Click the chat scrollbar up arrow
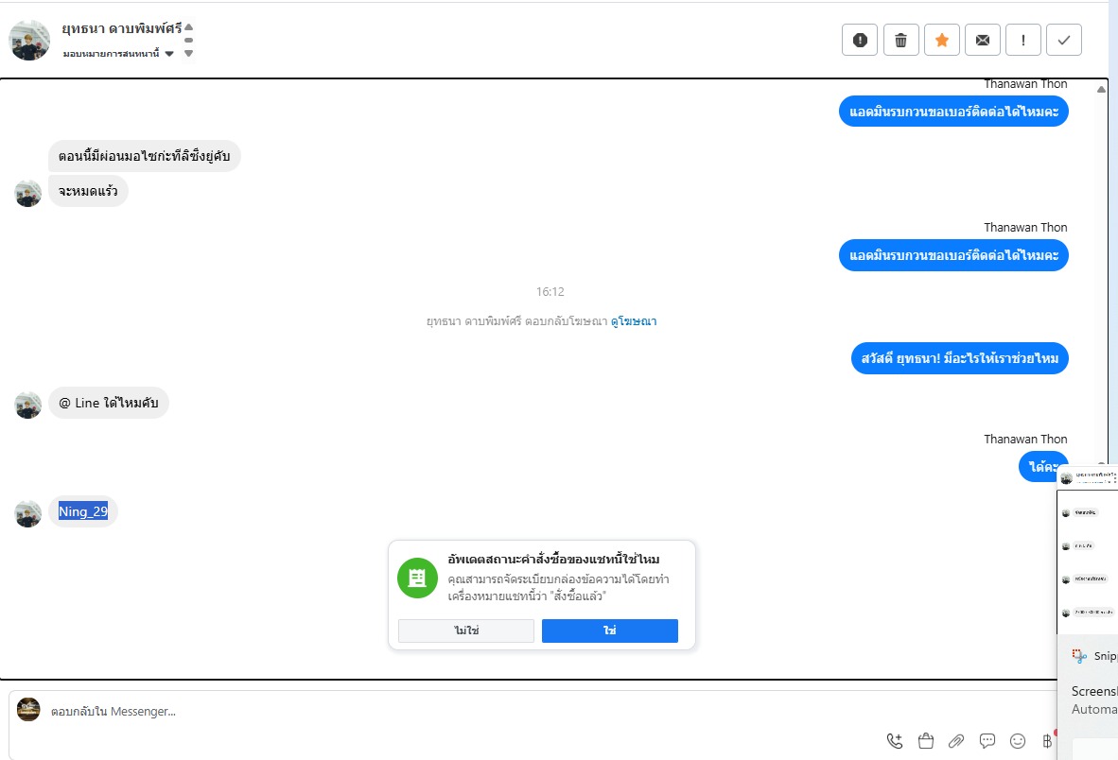 click(1102, 89)
